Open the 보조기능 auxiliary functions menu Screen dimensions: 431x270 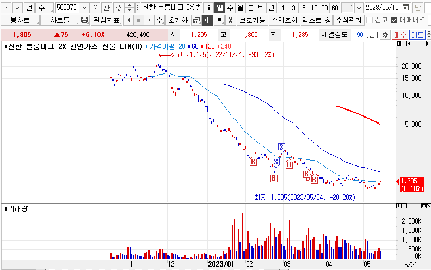[253, 20]
